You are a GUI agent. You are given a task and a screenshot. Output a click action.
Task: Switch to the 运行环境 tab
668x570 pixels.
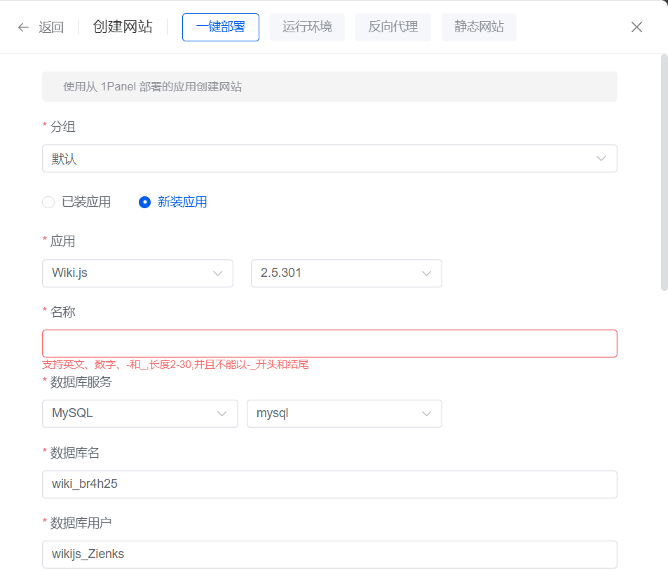307,27
